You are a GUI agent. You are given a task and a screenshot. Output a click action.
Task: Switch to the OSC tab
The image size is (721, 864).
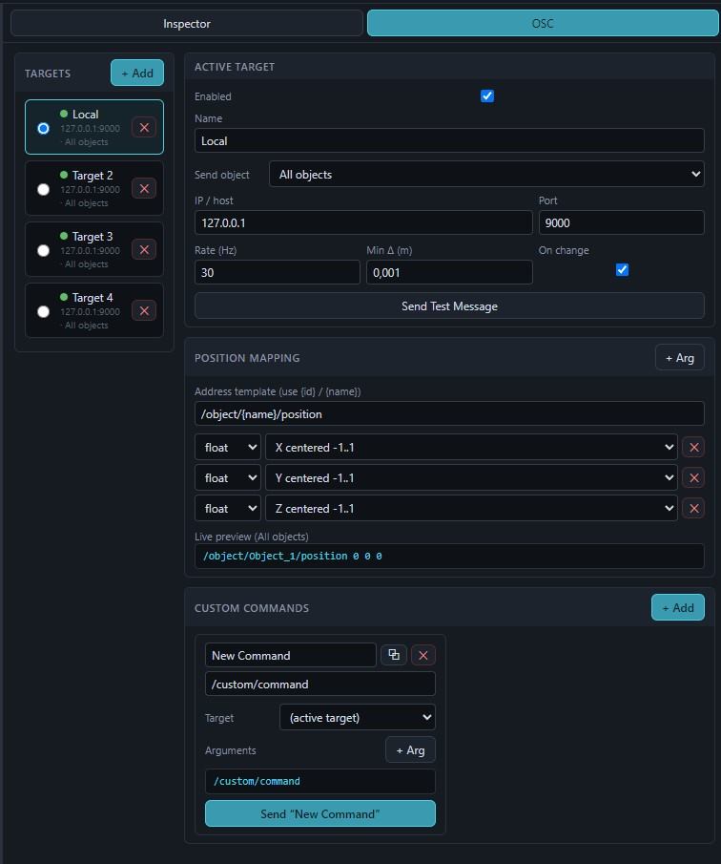pos(543,24)
